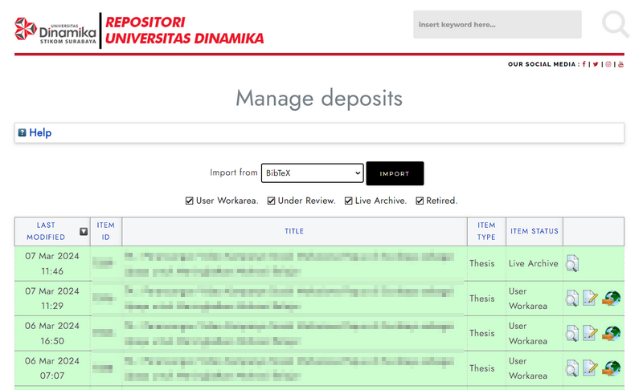The image size is (643, 390).
Task: Uncheck the Retired filter checkbox
Action: [x=420, y=201]
